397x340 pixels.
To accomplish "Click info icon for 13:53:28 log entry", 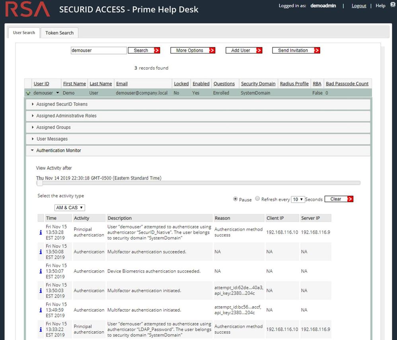I will (x=41, y=233).
